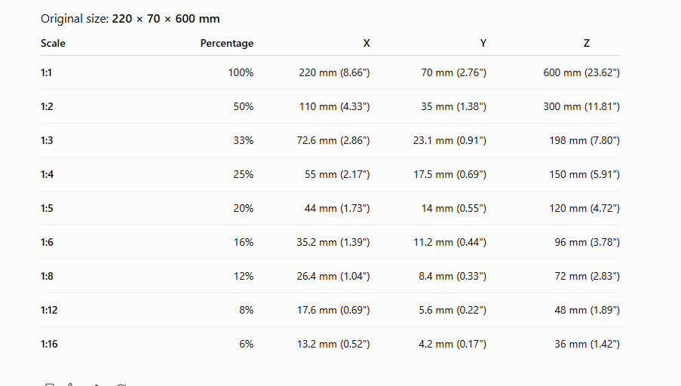
Task: Select the 1:2 scale row label
Action: tap(47, 106)
